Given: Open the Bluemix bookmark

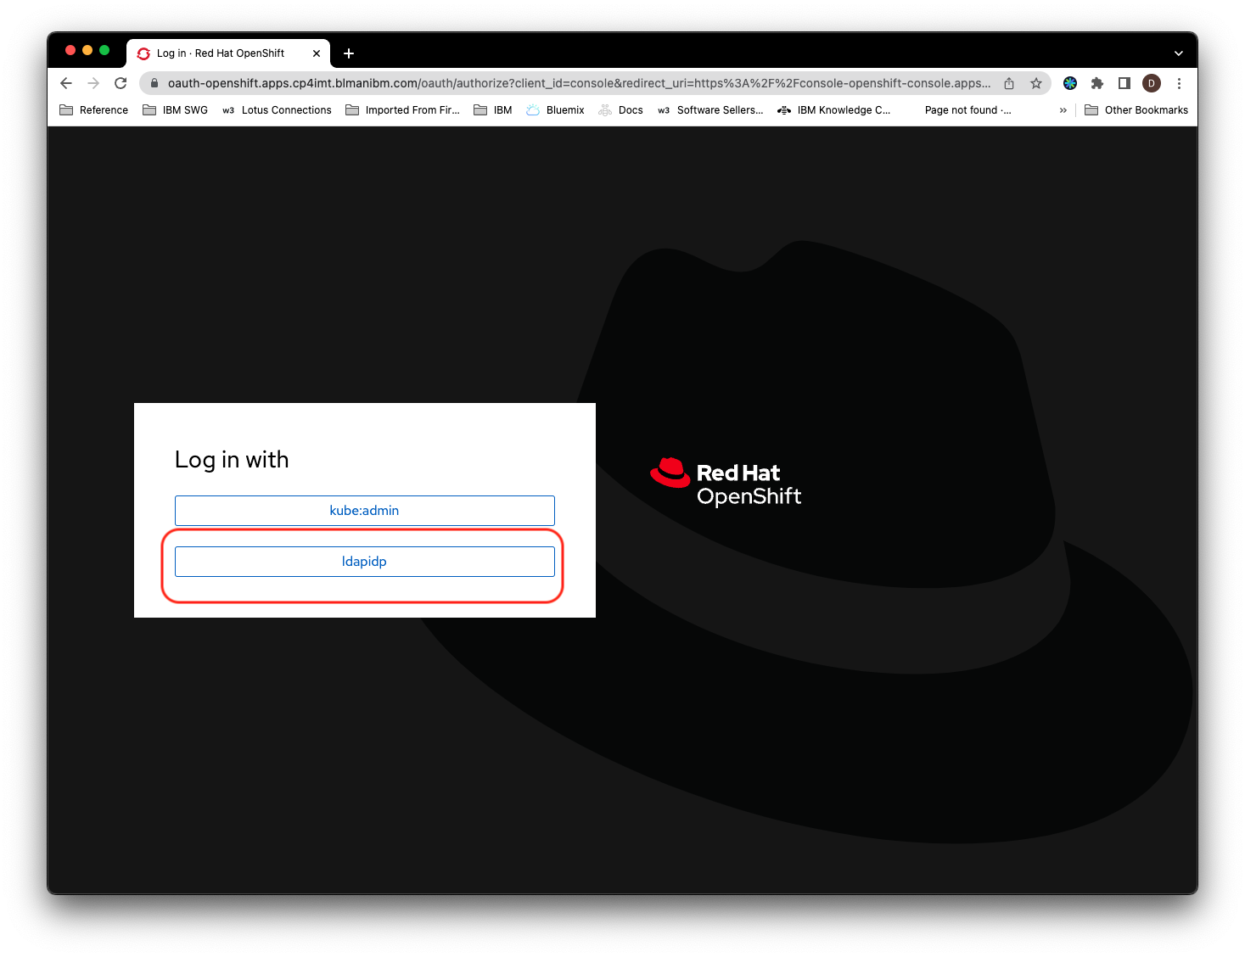Looking at the screenshot, I should tap(556, 110).
